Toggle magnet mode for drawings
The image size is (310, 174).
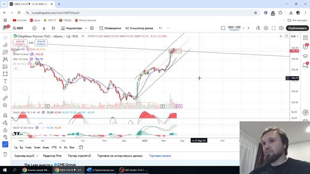[x=5, y=115]
